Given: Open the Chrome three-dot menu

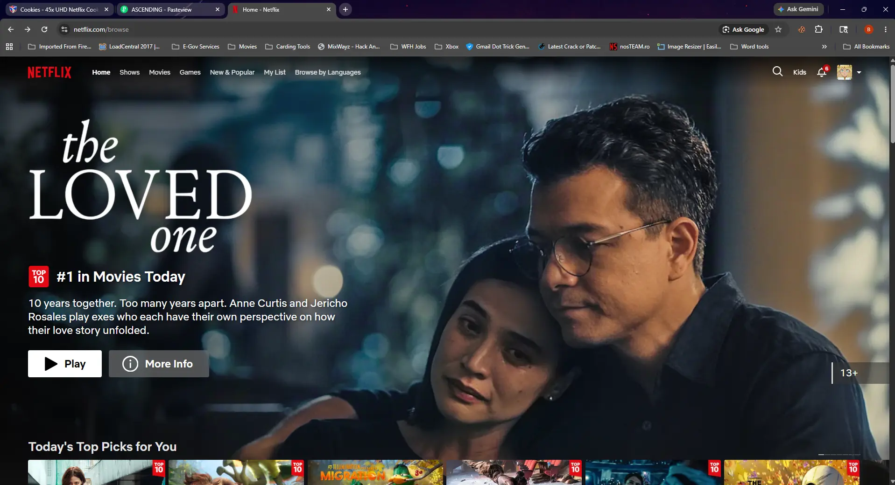Looking at the screenshot, I should (886, 29).
